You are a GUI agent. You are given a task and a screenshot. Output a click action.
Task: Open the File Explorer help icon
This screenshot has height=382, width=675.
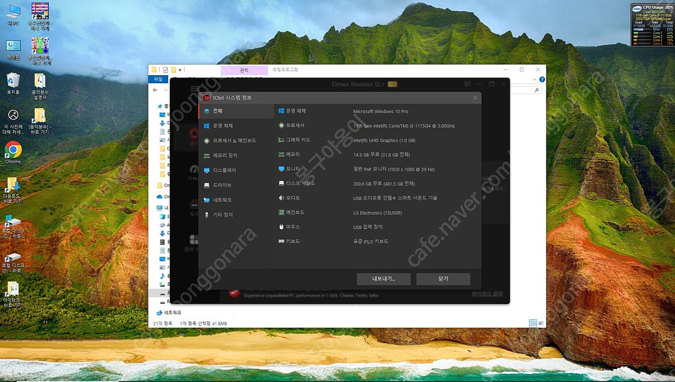(x=542, y=79)
